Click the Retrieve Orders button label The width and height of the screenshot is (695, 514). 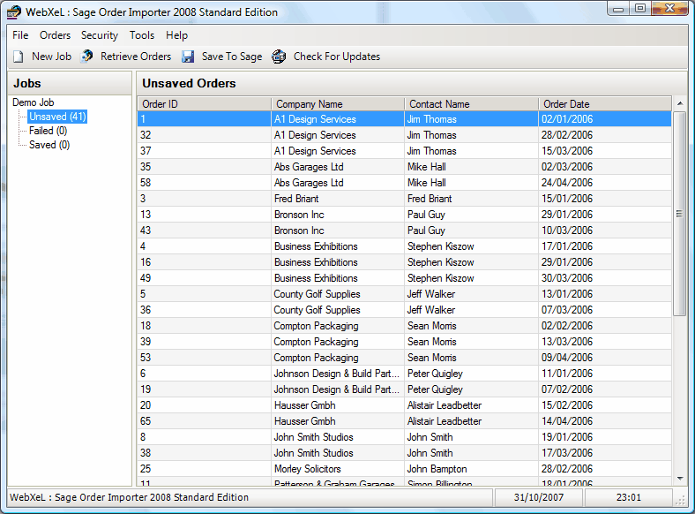coord(136,57)
